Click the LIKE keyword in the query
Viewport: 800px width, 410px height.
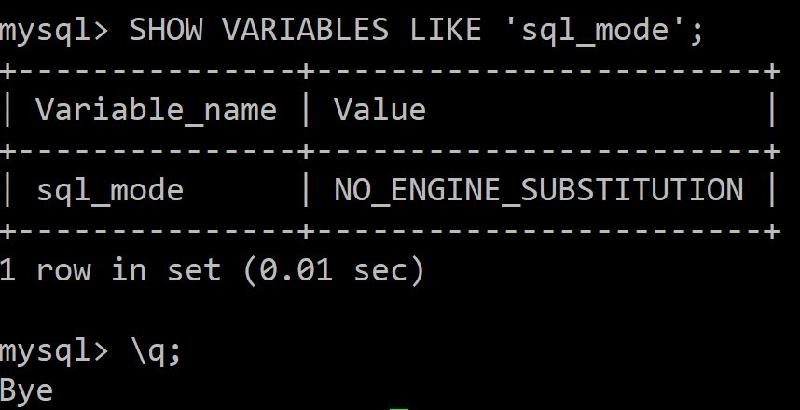click(x=446, y=30)
